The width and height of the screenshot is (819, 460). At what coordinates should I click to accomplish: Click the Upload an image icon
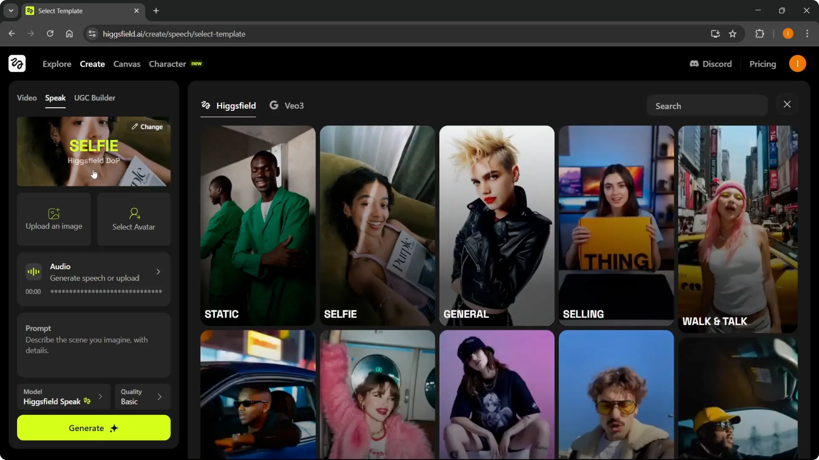pos(54,213)
